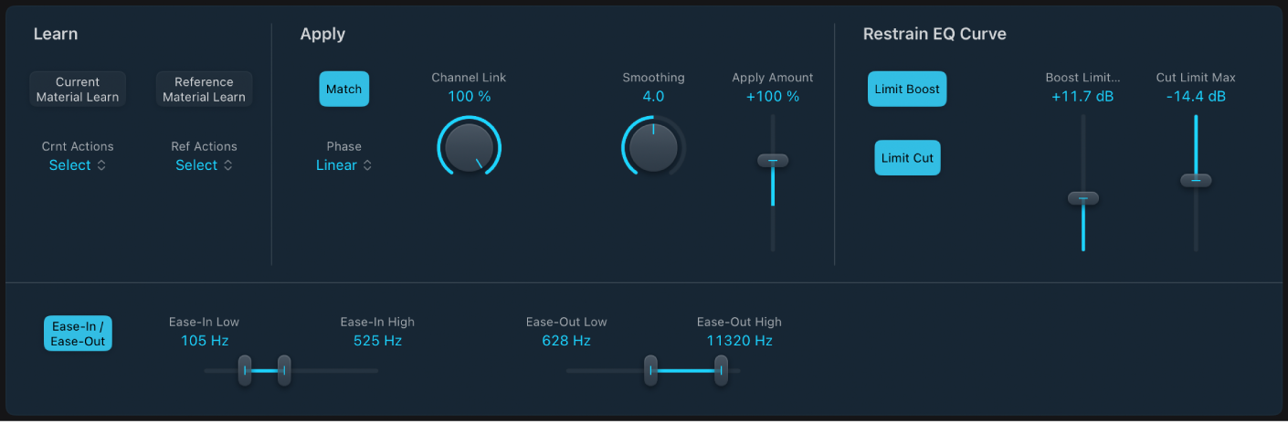Click the Ease-In High slider handle
Screen dimensions: 1288x424
(284, 370)
